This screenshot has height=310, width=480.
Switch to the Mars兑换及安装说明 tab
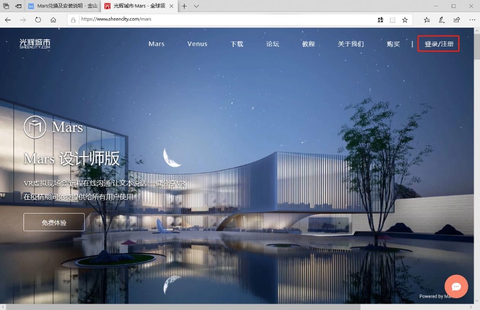(x=62, y=6)
